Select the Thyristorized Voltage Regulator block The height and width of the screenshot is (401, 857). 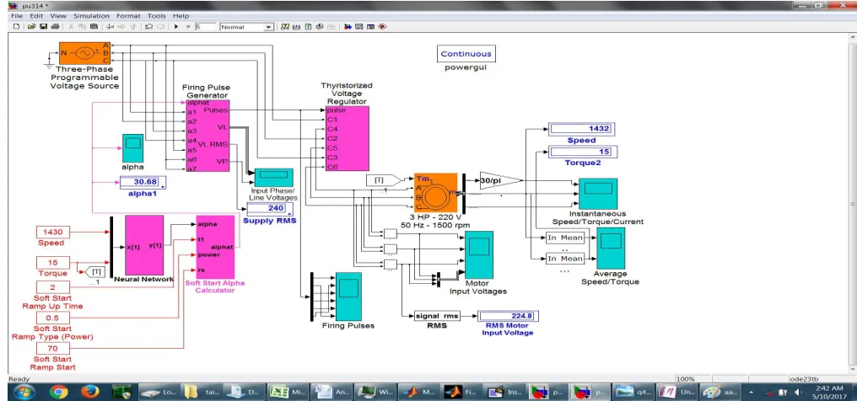[347, 138]
